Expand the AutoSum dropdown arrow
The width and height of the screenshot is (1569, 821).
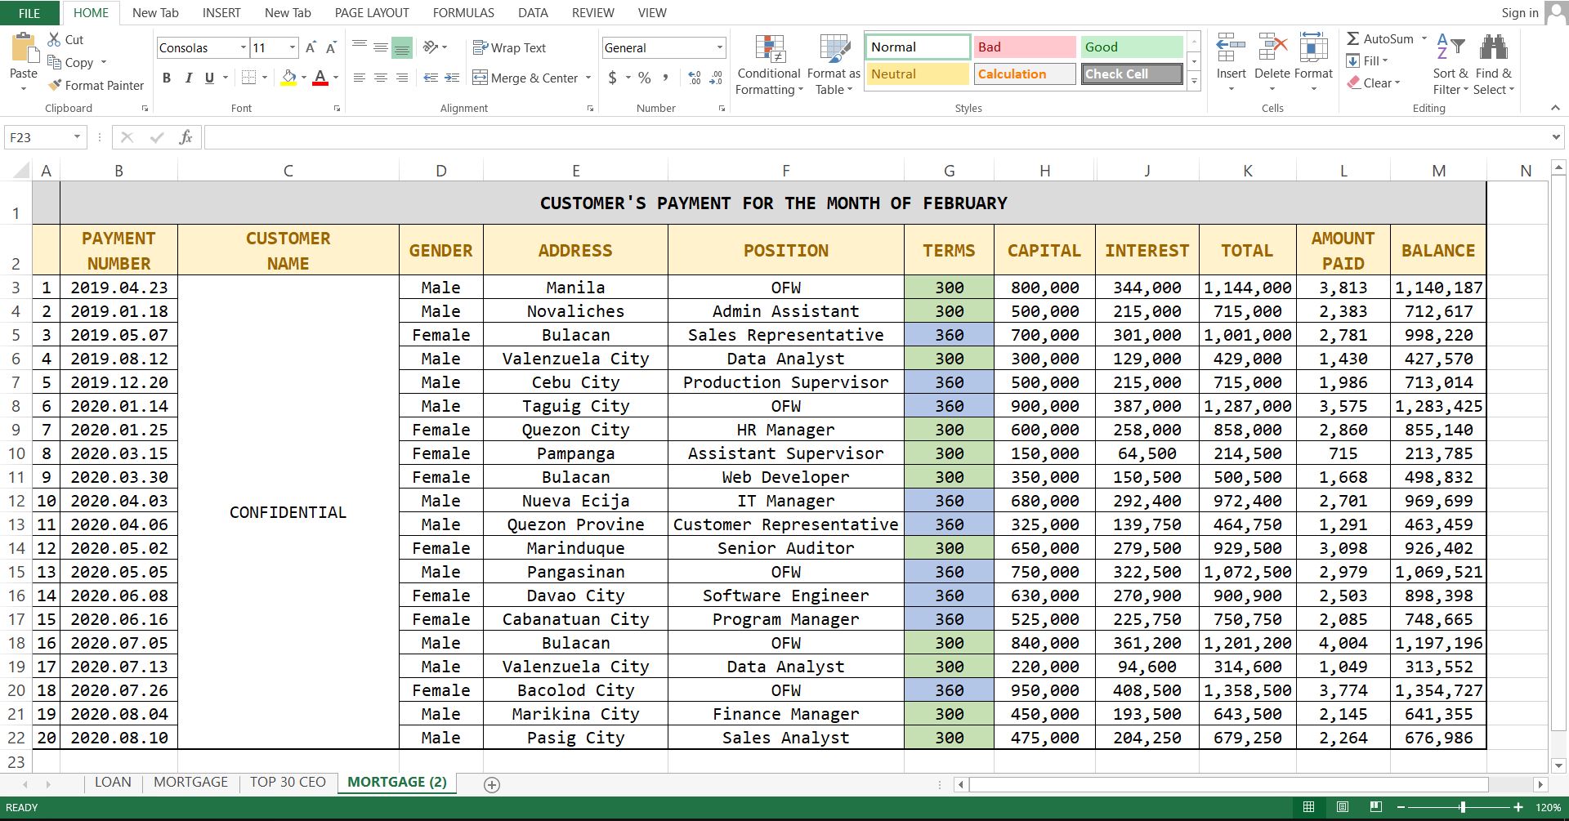click(1424, 38)
